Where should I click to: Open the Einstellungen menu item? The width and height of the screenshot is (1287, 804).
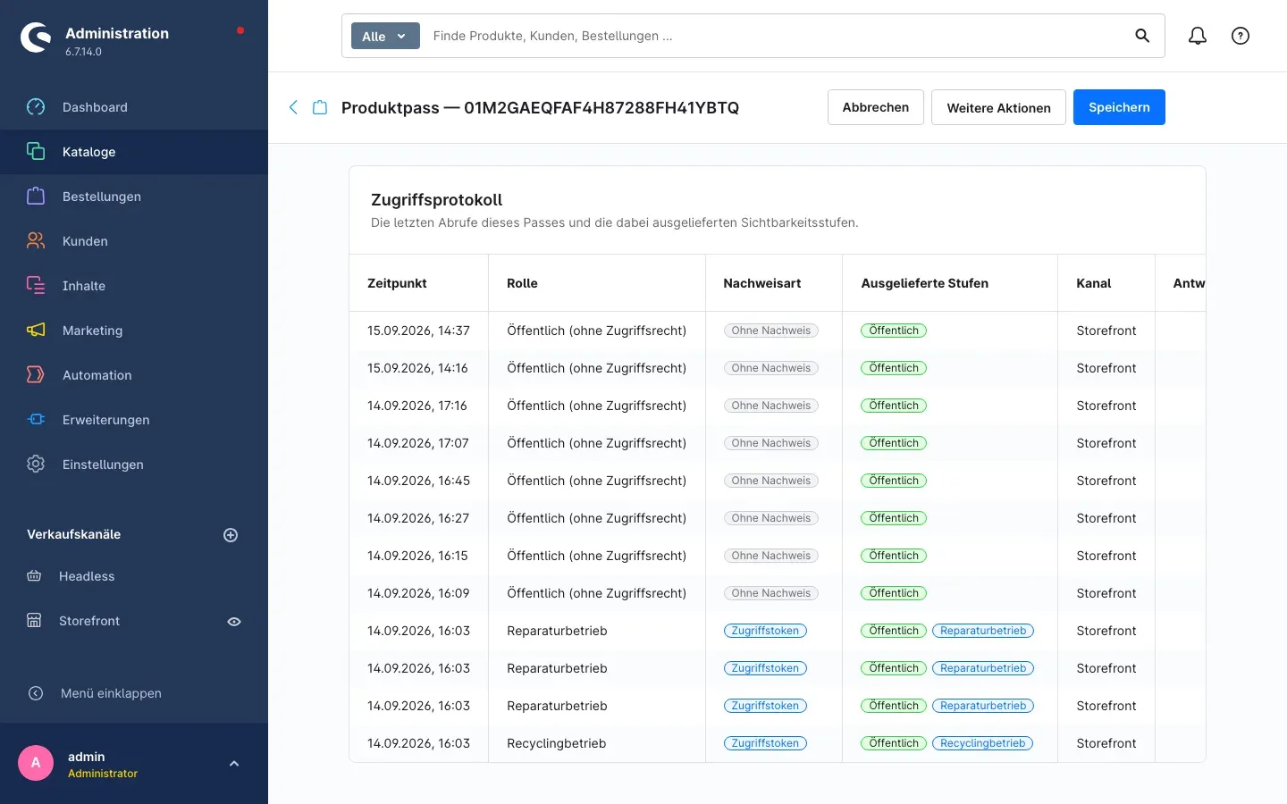tap(134, 465)
